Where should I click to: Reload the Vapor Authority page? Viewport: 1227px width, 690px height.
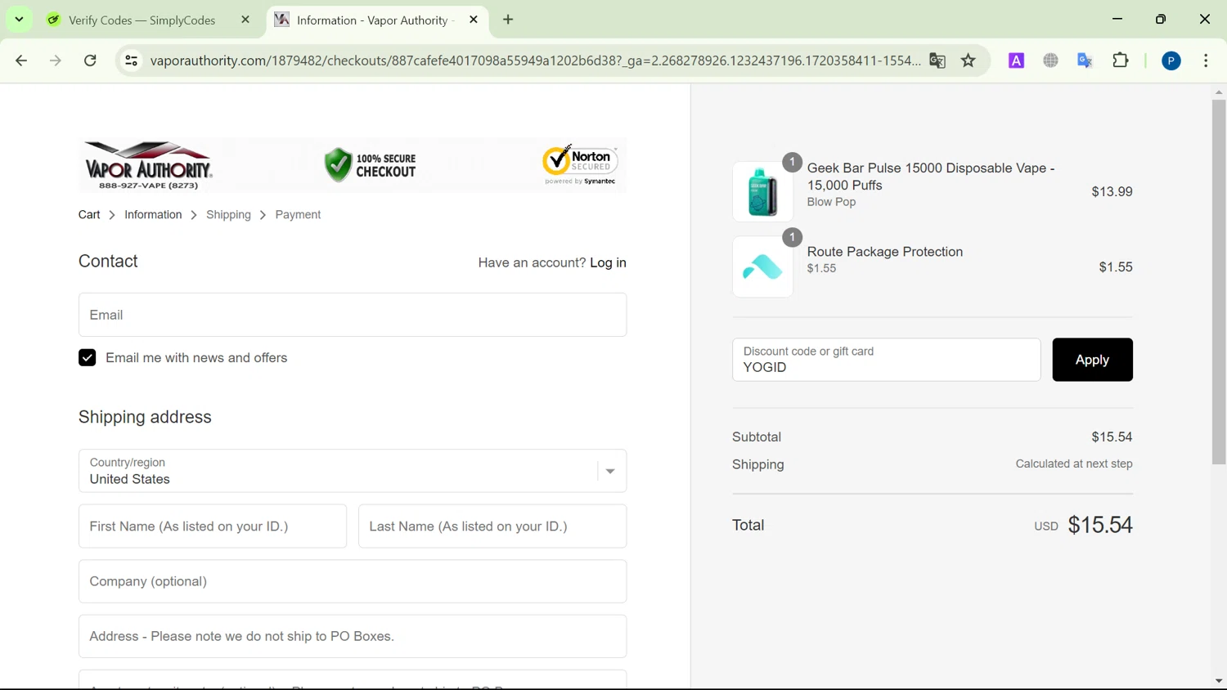[90, 60]
